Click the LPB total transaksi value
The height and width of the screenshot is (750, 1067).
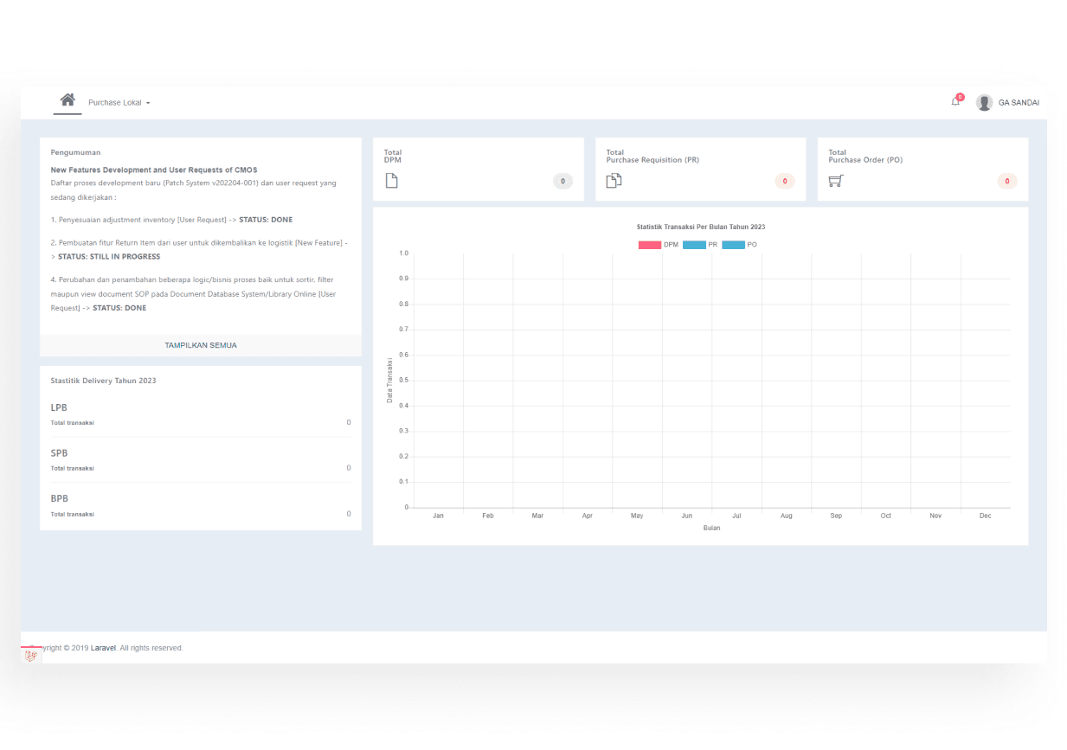click(x=348, y=422)
